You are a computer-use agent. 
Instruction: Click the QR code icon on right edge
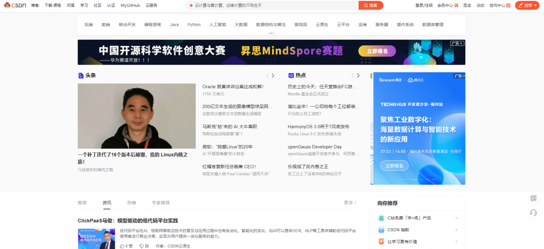(x=533, y=198)
